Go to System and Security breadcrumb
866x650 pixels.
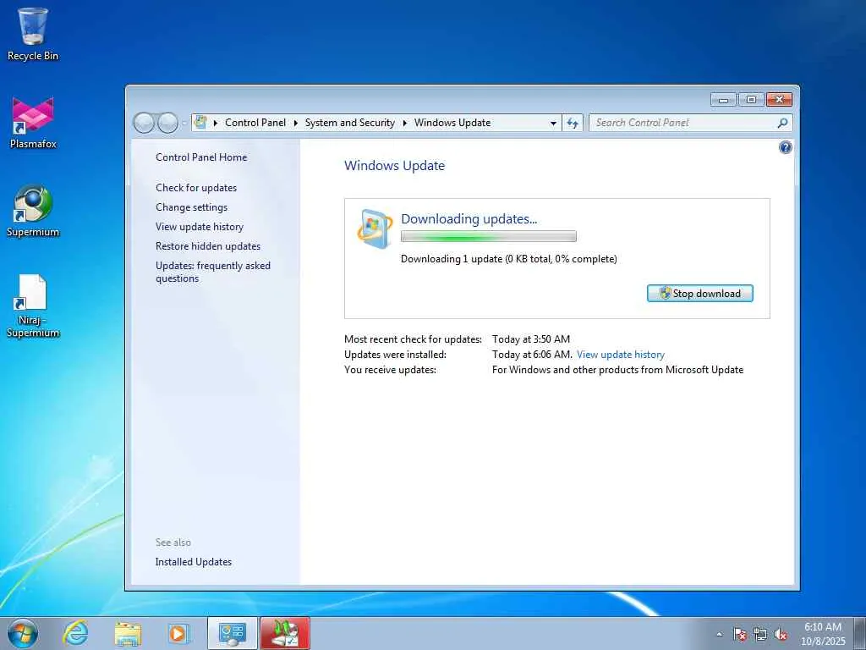point(349,123)
